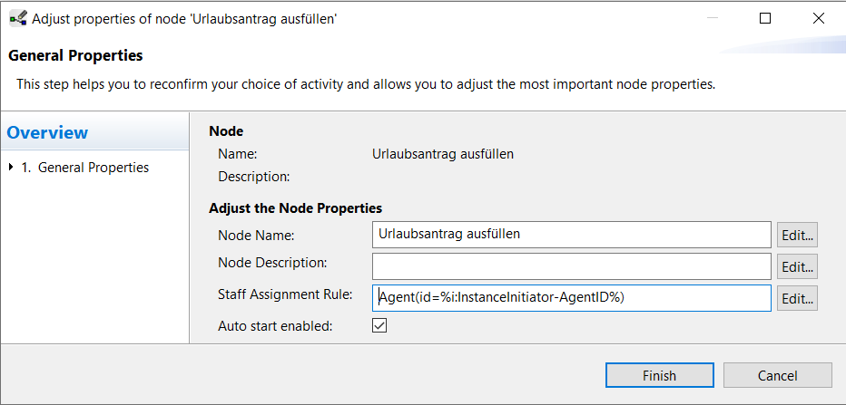This screenshot has width=846, height=405.
Task: Focus the Node Name text field
Action: (x=571, y=235)
